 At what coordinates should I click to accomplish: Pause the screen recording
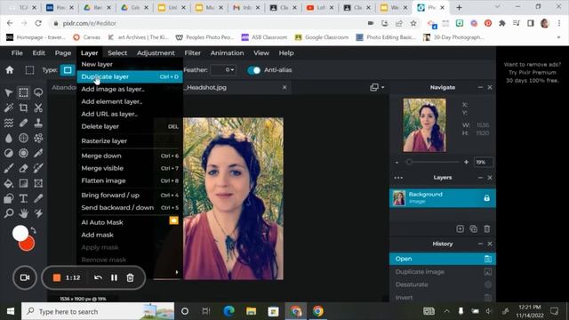tap(114, 277)
